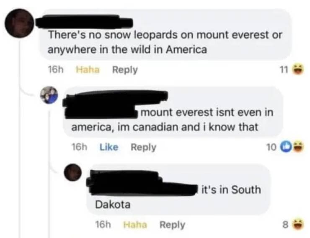Image resolution: width=310 pixels, height=238 pixels.
Task: Click the redacted name on first comment
Action: tap(84, 22)
